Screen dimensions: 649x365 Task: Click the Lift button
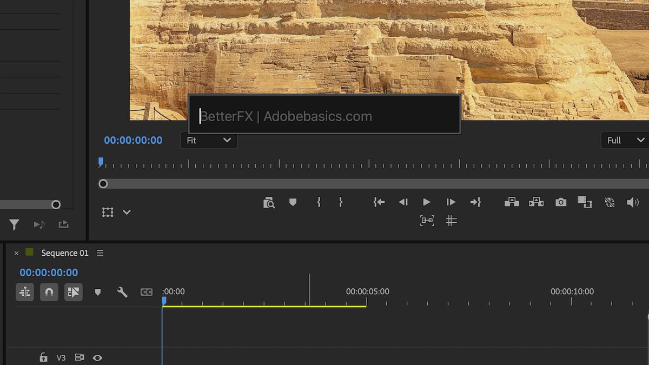[512, 202]
